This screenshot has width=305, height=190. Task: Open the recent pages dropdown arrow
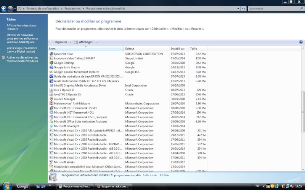tap(15, 8)
